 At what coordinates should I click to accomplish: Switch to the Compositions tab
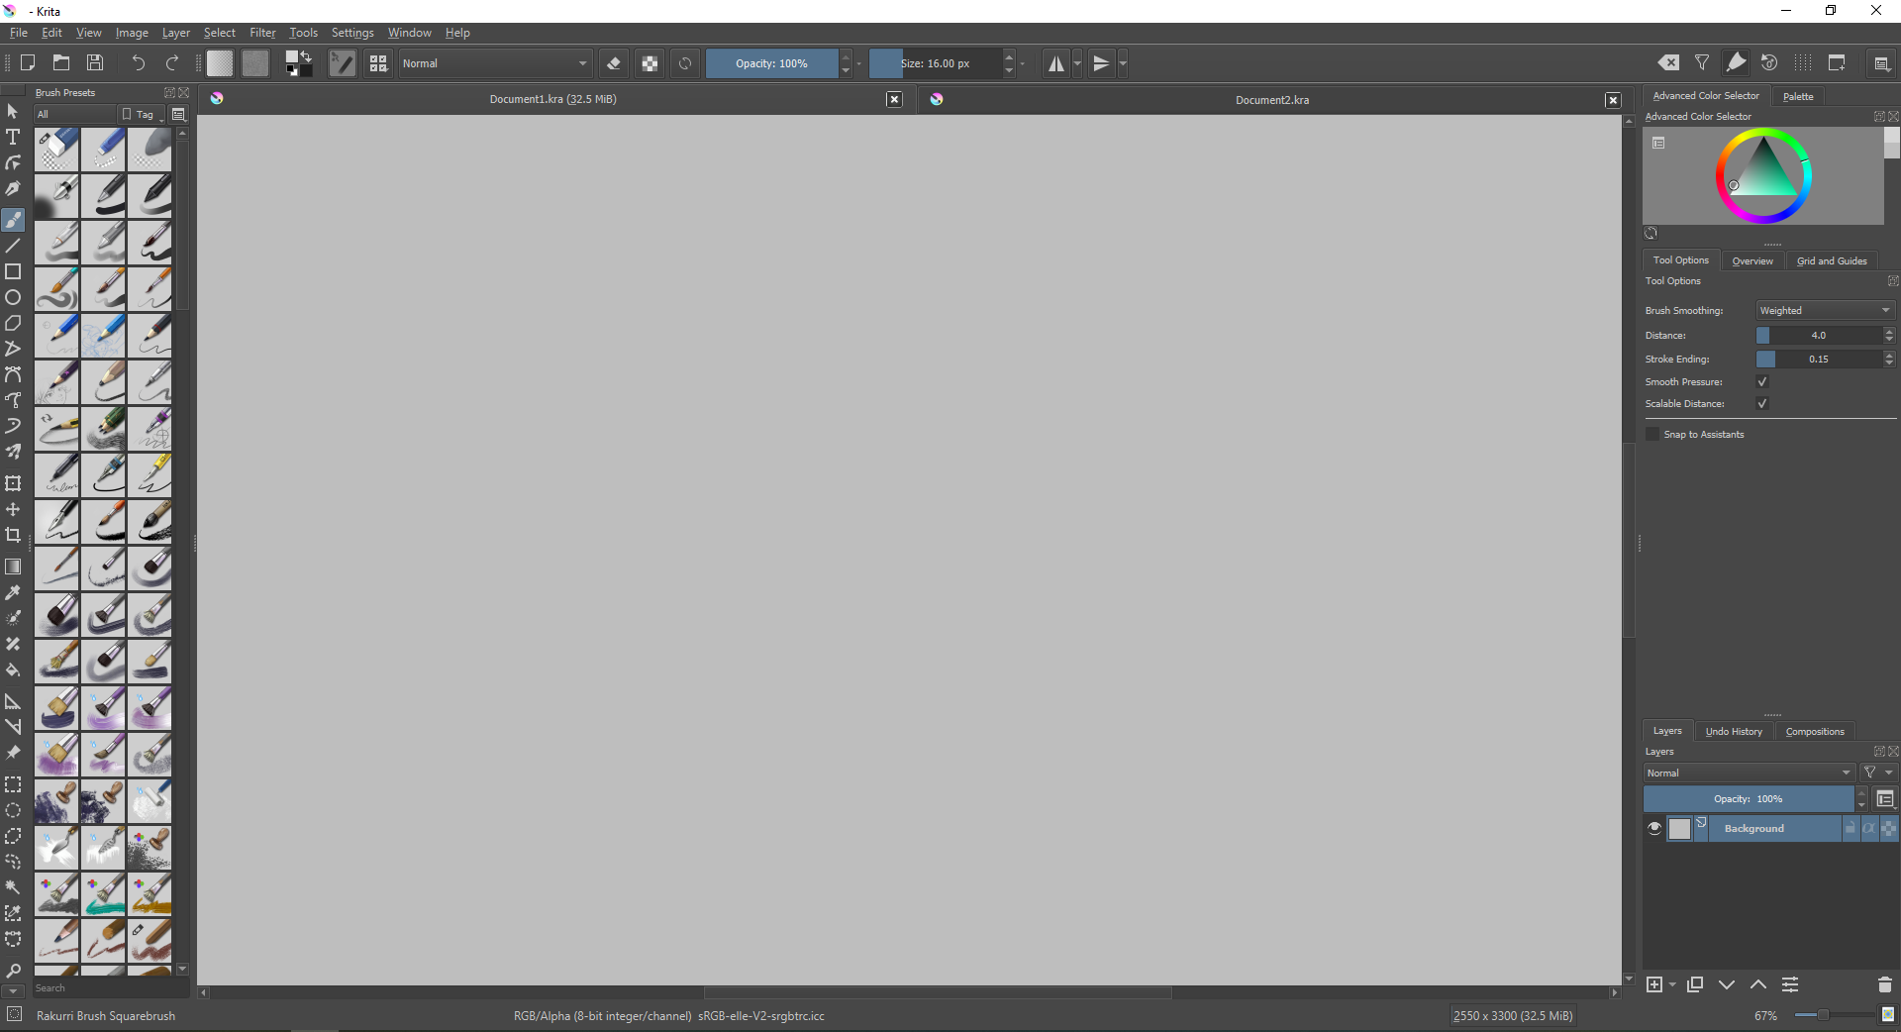point(1815,732)
